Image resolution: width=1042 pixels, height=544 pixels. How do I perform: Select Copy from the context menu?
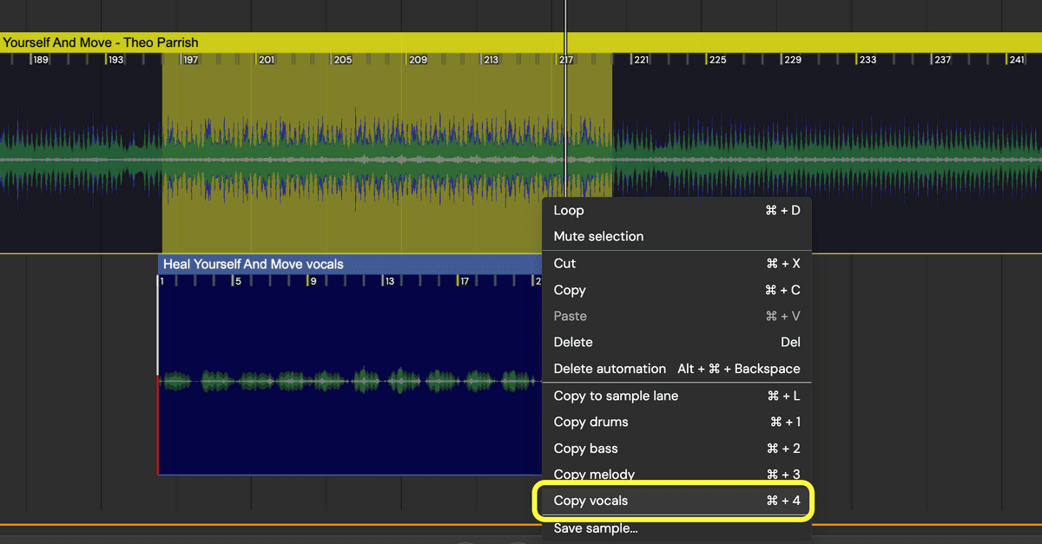pyautogui.click(x=570, y=290)
